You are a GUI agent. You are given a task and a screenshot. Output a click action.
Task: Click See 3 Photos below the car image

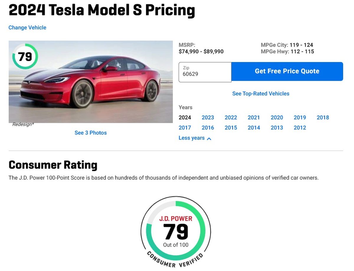[91, 133]
